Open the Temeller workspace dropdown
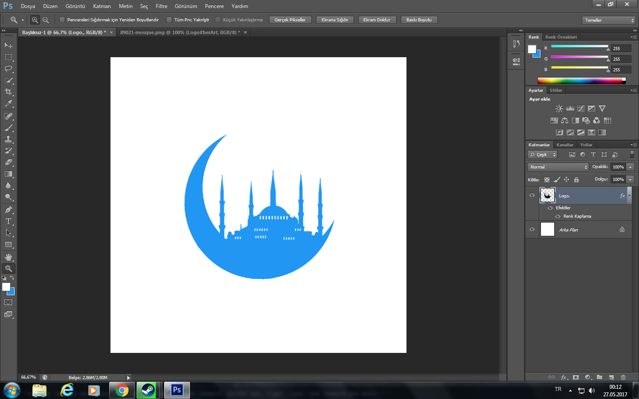639x399 pixels. pos(609,20)
